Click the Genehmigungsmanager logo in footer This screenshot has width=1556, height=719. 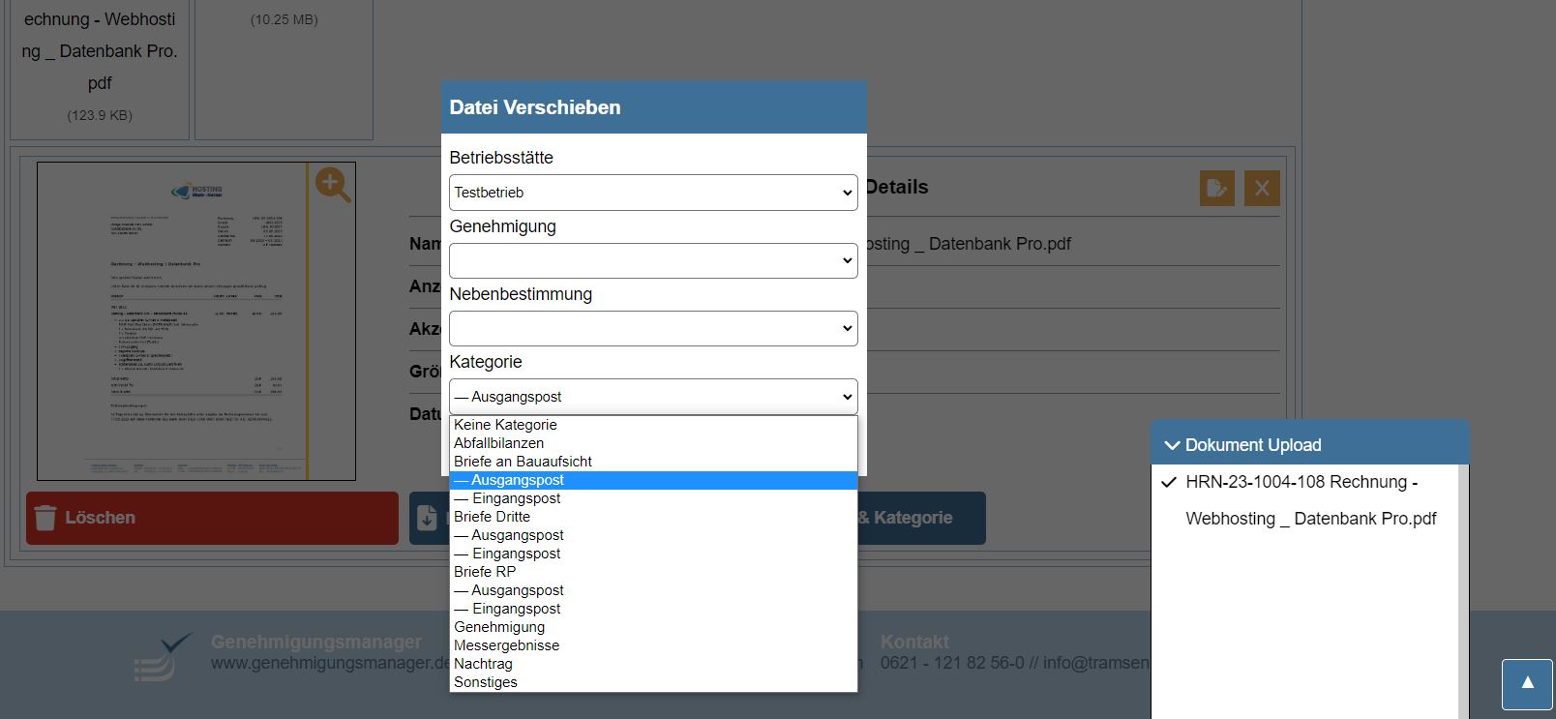point(162,656)
